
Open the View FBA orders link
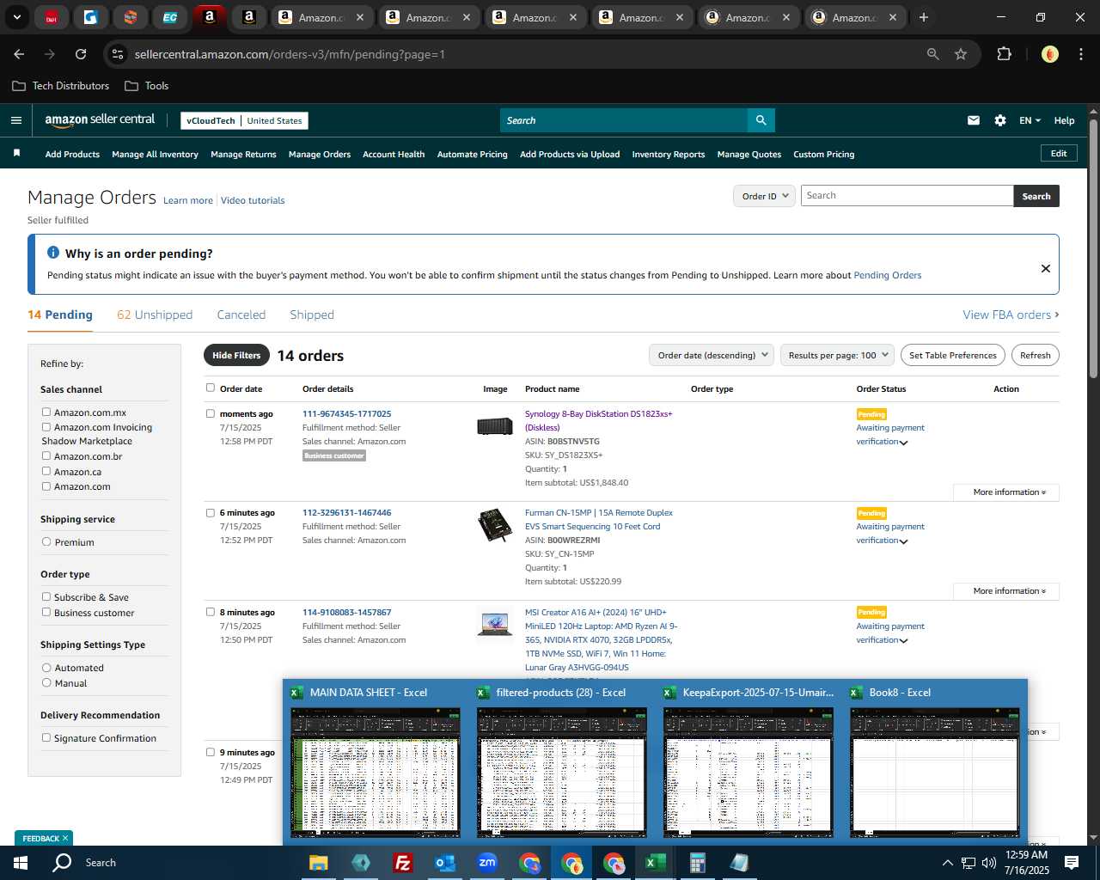[1011, 315]
